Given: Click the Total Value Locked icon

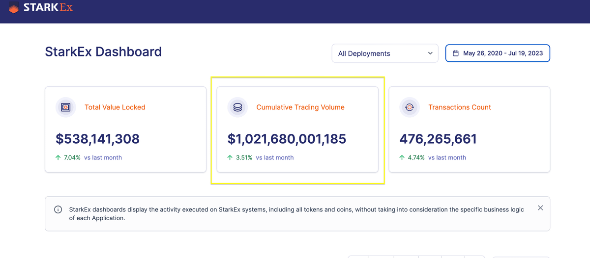Looking at the screenshot, I should pos(65,107).
